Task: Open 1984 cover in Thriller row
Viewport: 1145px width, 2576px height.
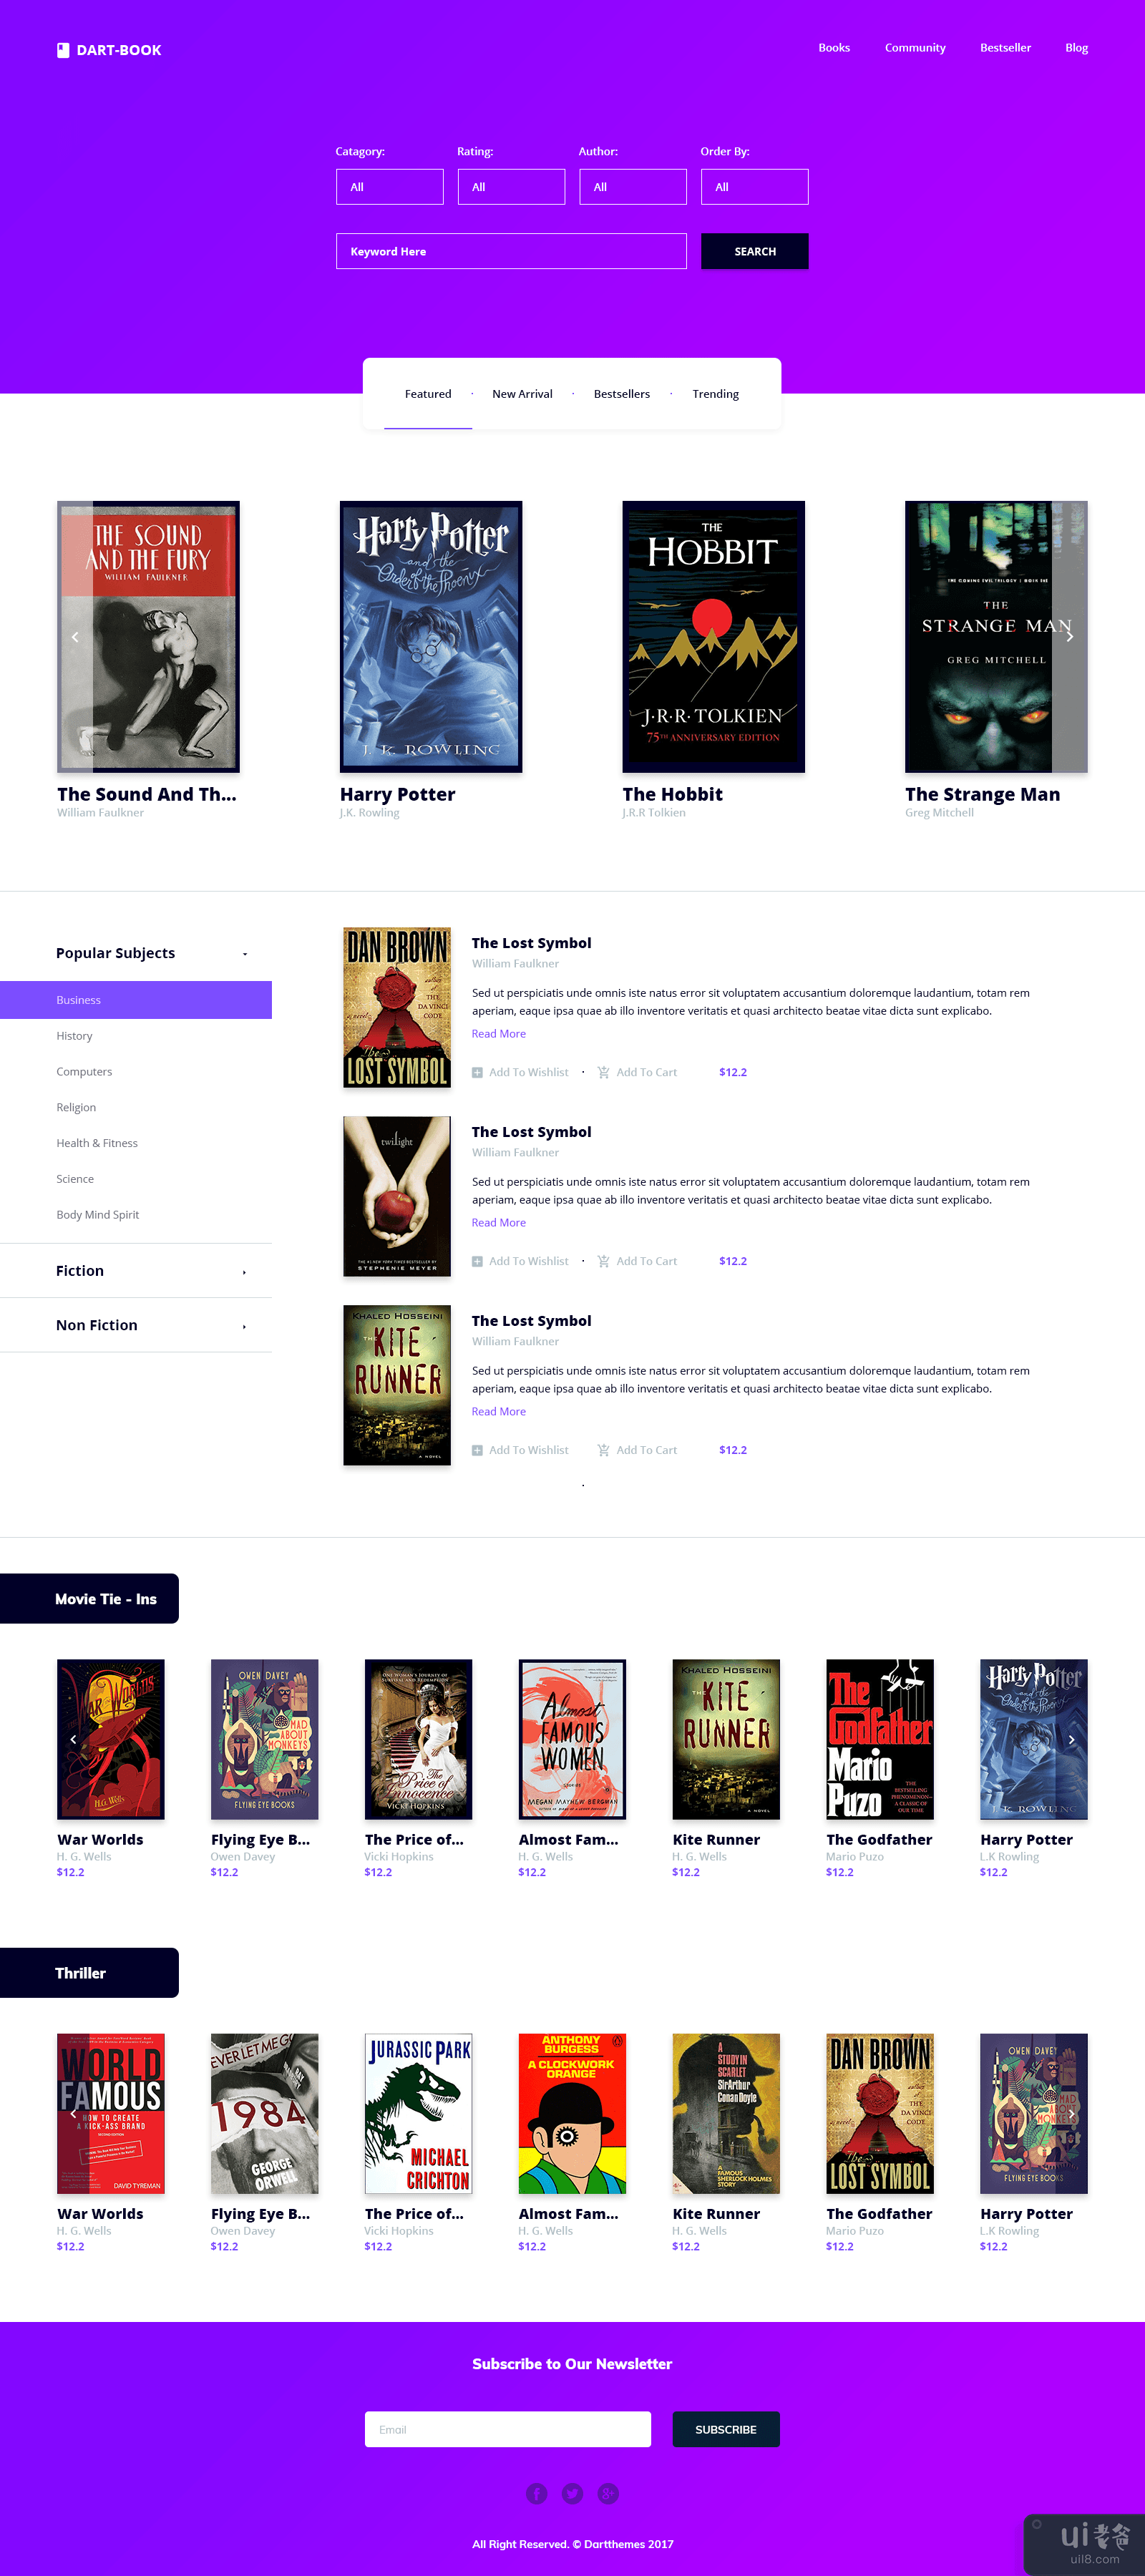Action: (x=264, y=2113)
